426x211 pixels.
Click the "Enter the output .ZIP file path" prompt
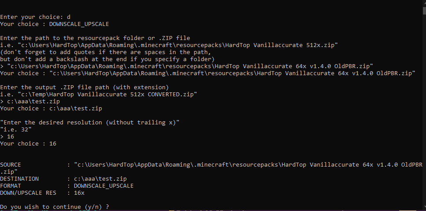(x=84, y=87)
